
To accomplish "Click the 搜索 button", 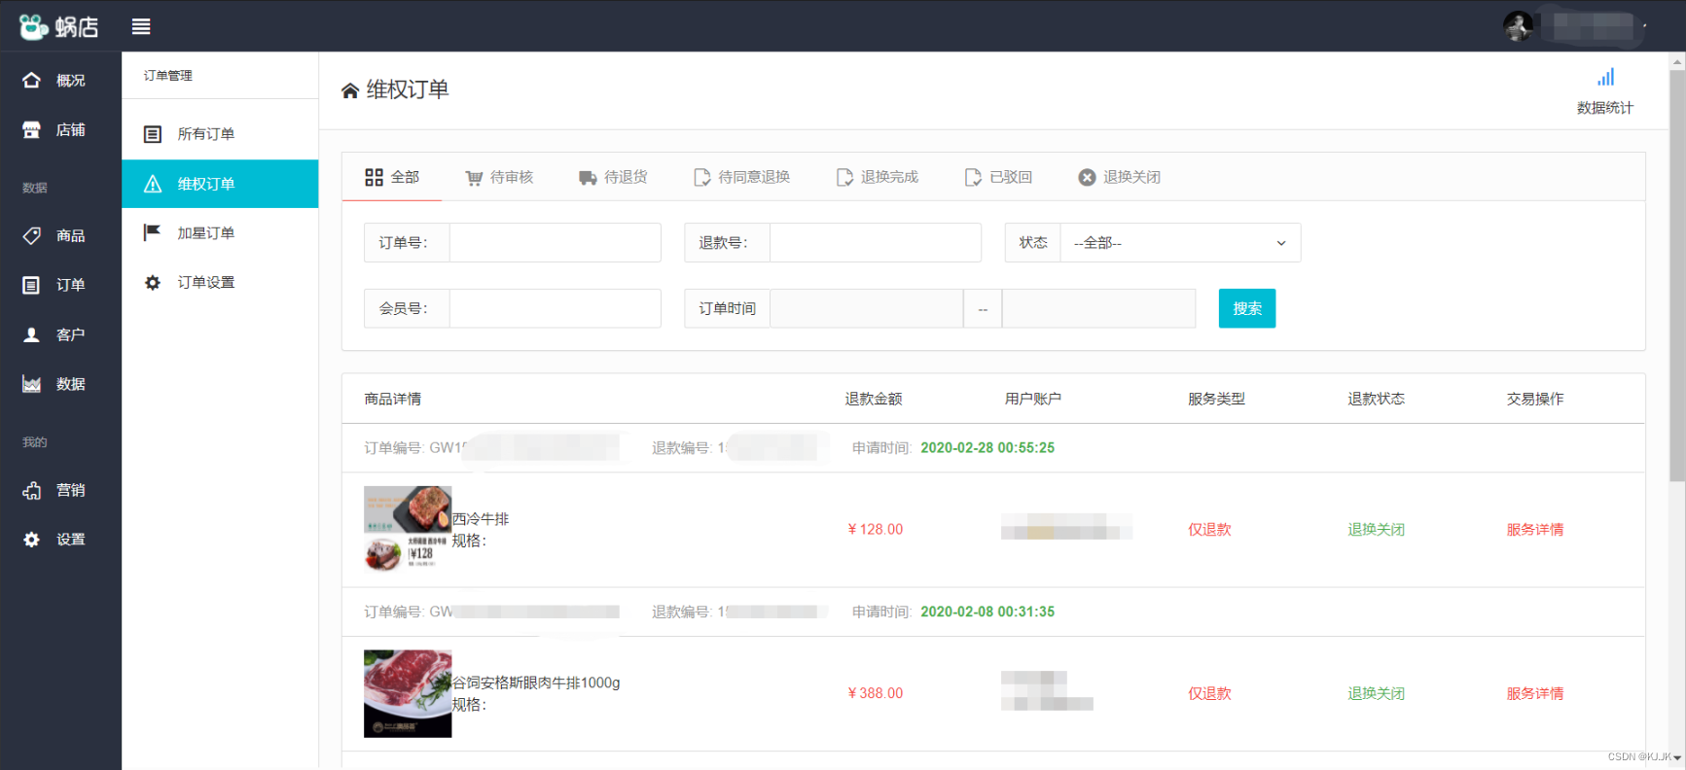I will tap(1247, 308).
